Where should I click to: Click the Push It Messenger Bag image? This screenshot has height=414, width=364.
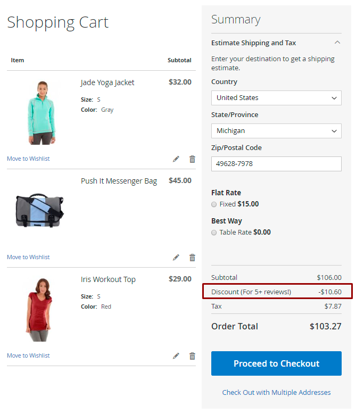coord(40,211)
